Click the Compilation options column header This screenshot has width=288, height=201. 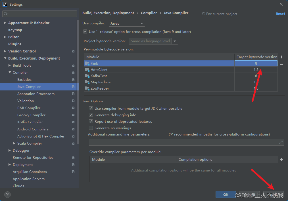227,160
